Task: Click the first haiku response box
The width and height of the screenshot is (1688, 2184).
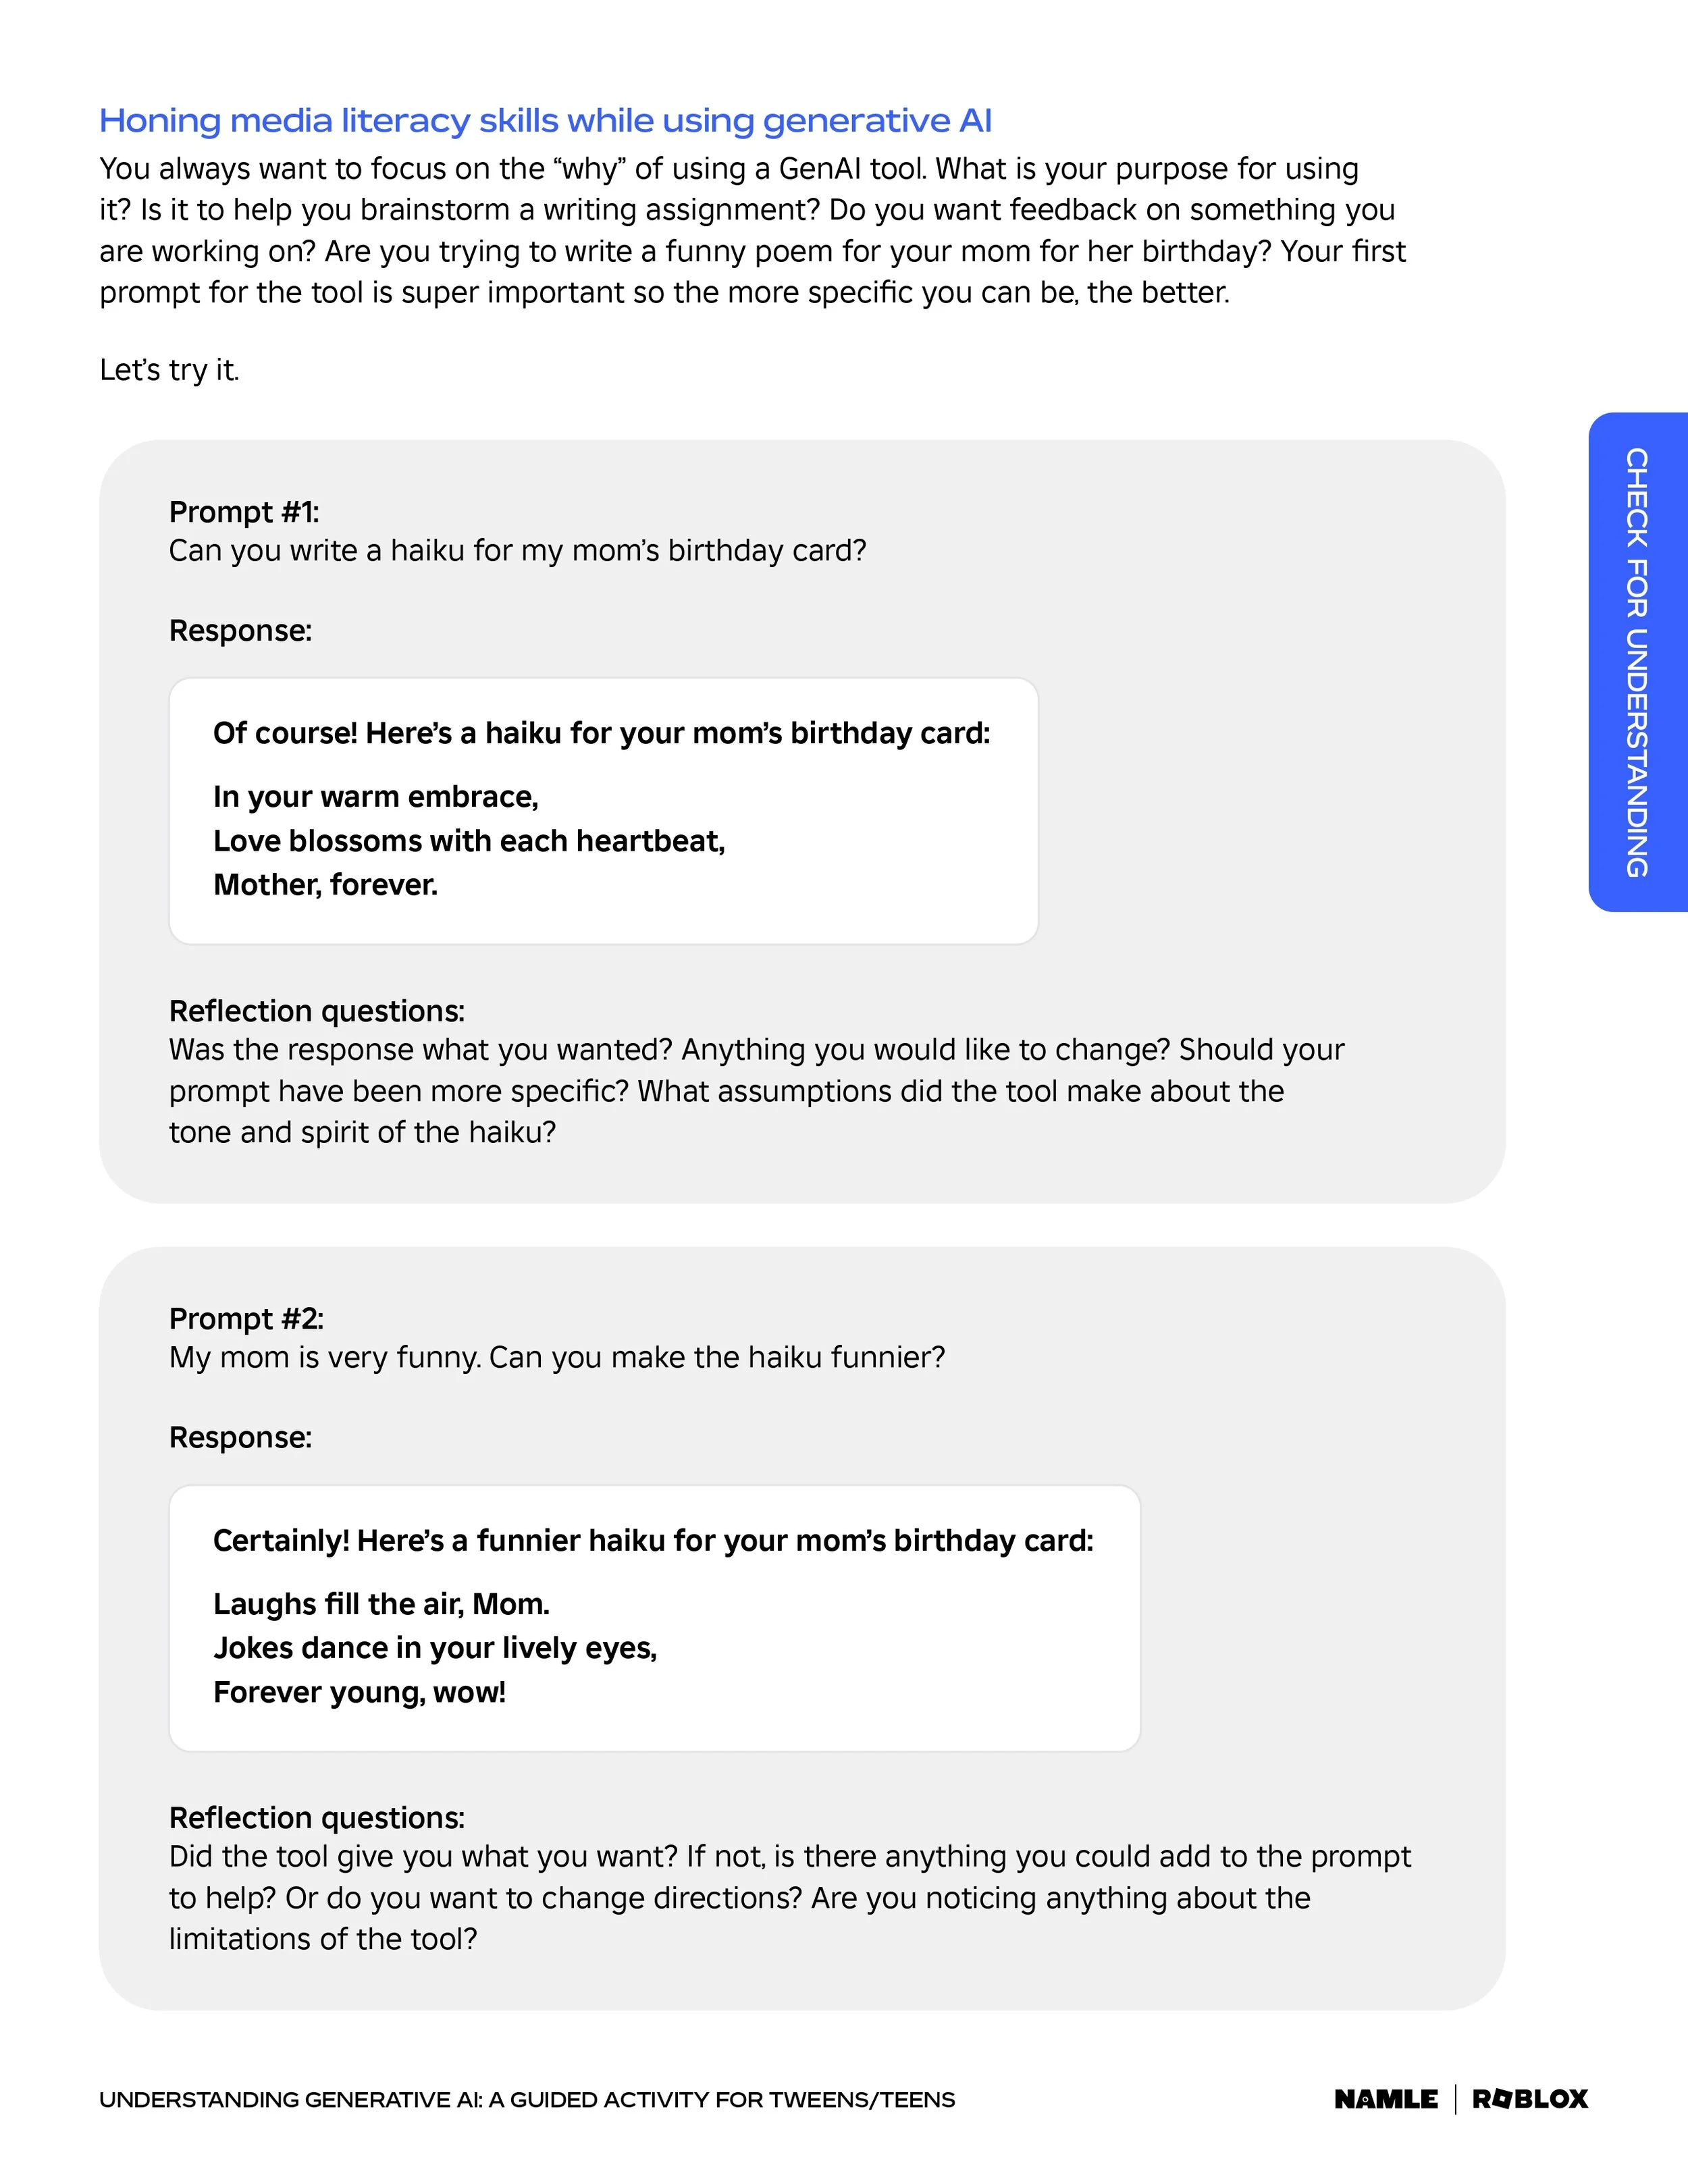Action: (x=603, y=811)
